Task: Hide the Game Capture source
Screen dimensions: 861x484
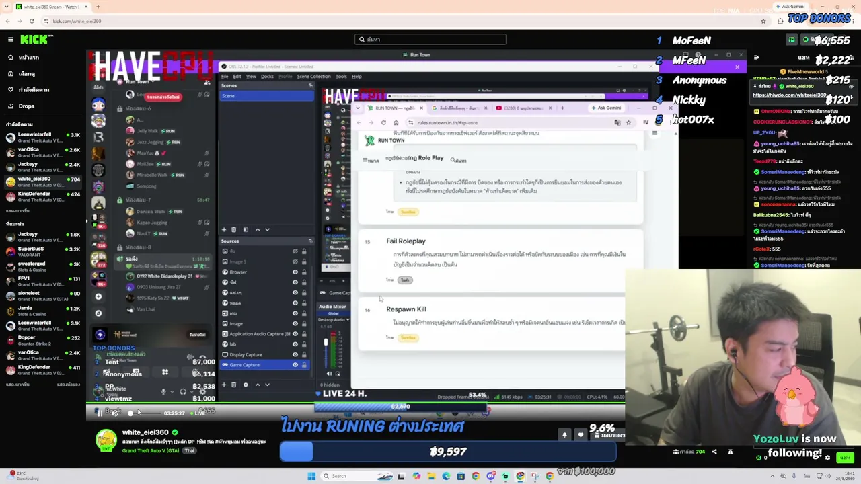Action: point(295,365)
